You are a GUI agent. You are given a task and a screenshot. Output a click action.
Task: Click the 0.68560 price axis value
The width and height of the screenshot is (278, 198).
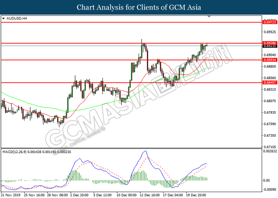pyautogui.click(x=270, y=78)
